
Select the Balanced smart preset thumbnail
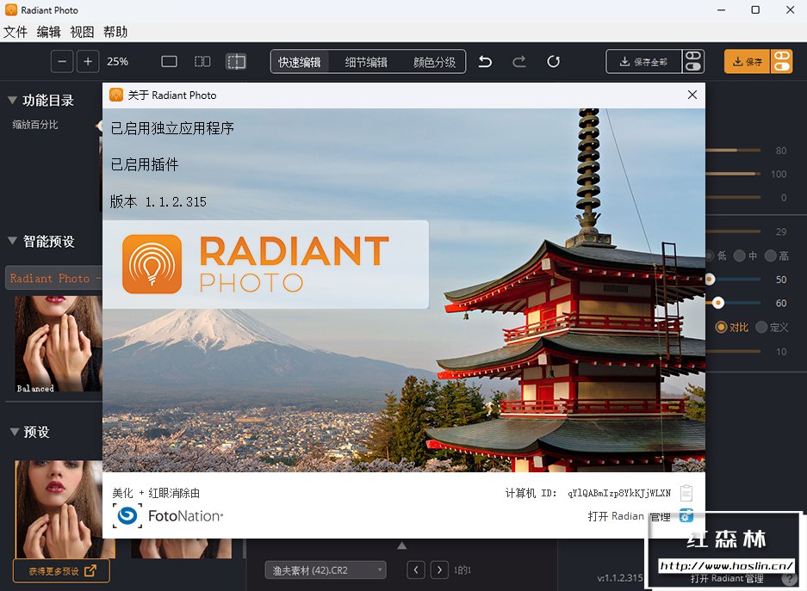(x=58, y=343)
